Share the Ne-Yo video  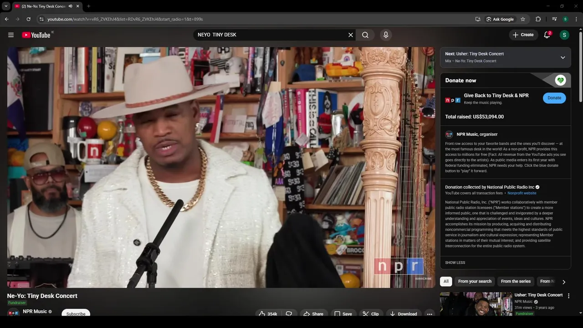point(313,314)
